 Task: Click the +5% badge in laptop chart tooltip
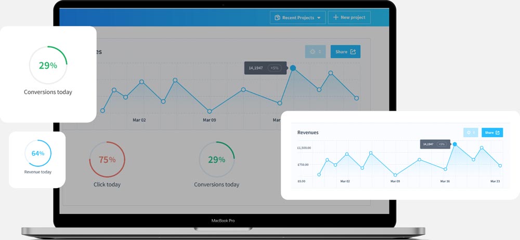coord(274,68)
